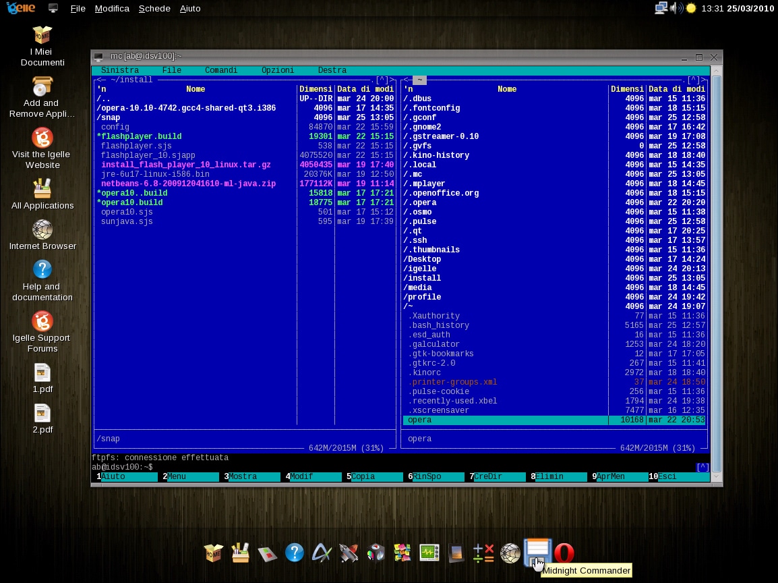Screen dimensions: 778x583
Task: Open 1.pdf on the desktop
Action: pyautogui.click(x=42, y=373)
